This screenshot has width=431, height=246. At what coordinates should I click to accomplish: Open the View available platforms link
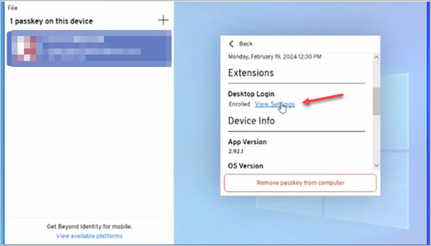[x=89, y=236]
